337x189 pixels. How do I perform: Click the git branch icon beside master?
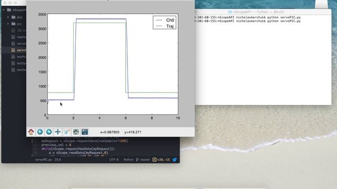click(137, 160)
